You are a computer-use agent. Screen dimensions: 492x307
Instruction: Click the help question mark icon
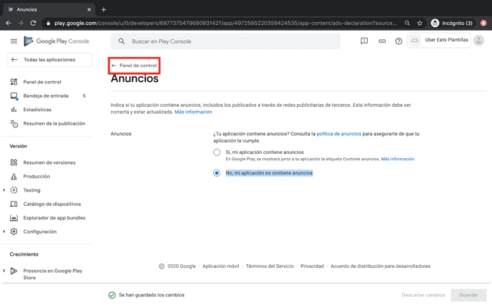click(399, 41)
